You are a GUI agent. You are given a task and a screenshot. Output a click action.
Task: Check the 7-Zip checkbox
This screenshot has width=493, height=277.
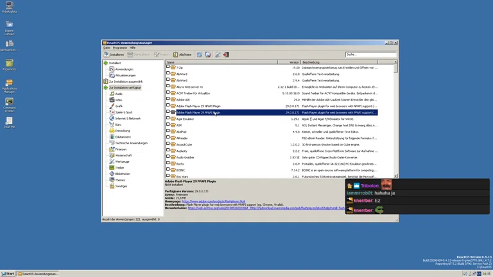pos(168,67)
